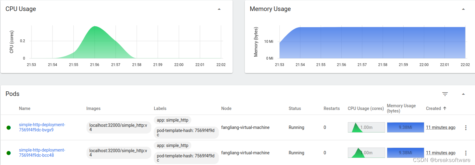Click restarts count 0 for pod bcc48
The height and width of the screenshot is (165, 475).
click(x=325, y=153)
